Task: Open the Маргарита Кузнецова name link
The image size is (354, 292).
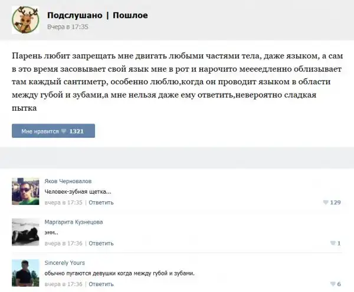Action: pyautogui.click(x=74, y=222)
